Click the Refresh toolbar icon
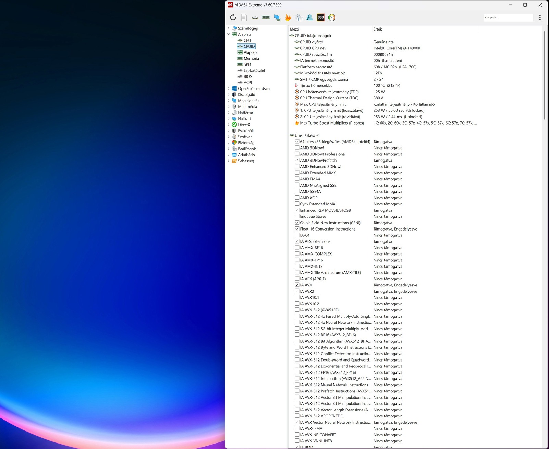The width and height of the screenshot is (549, 449). click(233, 17)
